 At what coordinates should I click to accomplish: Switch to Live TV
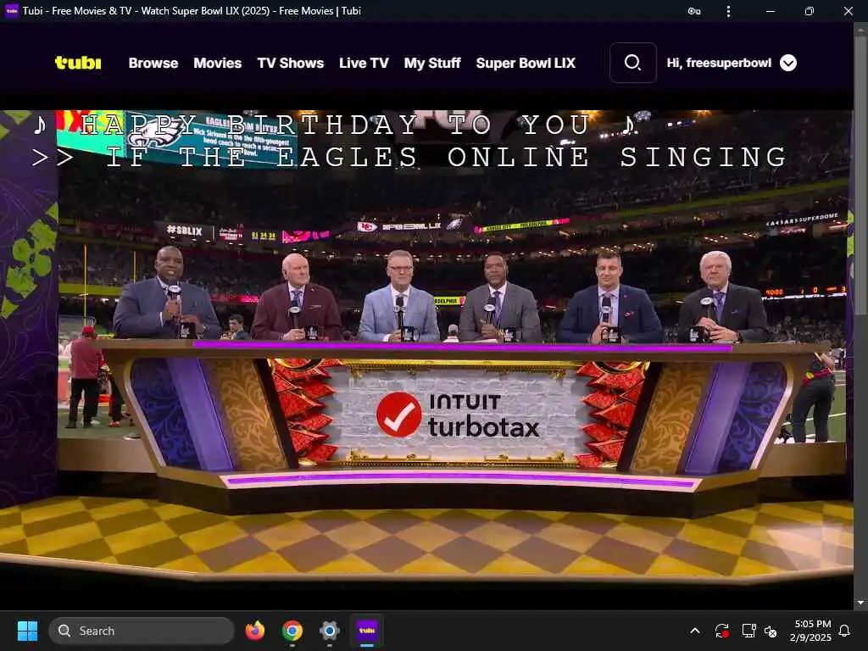point(364,63)
